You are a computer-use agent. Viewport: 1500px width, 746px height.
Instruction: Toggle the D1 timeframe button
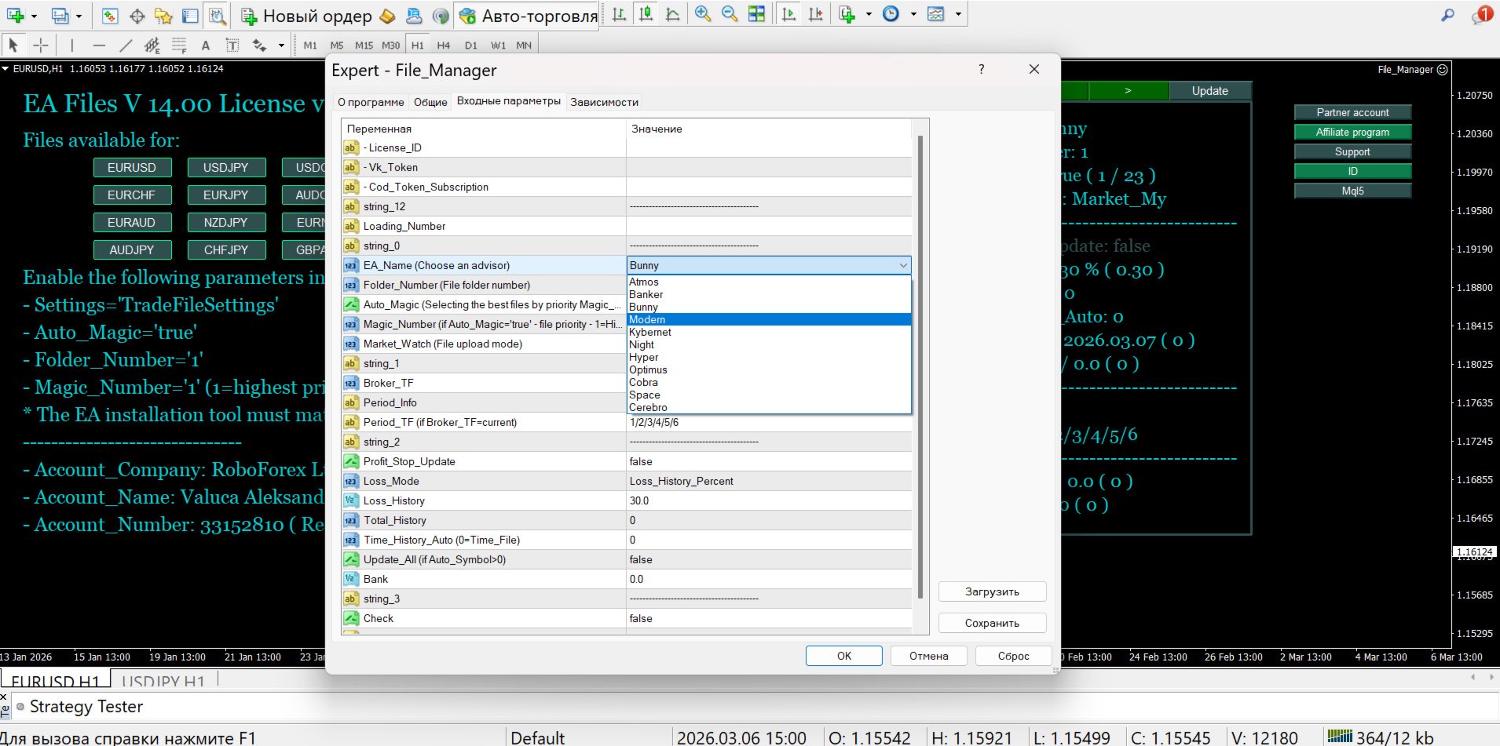(x=470, y=45)
